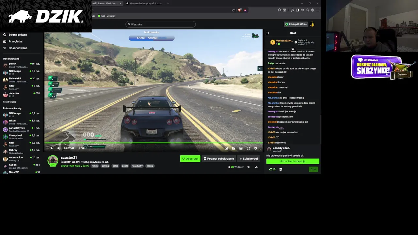
Task: Open szuster21 streamer avatar
Action: tap(53, 161)
